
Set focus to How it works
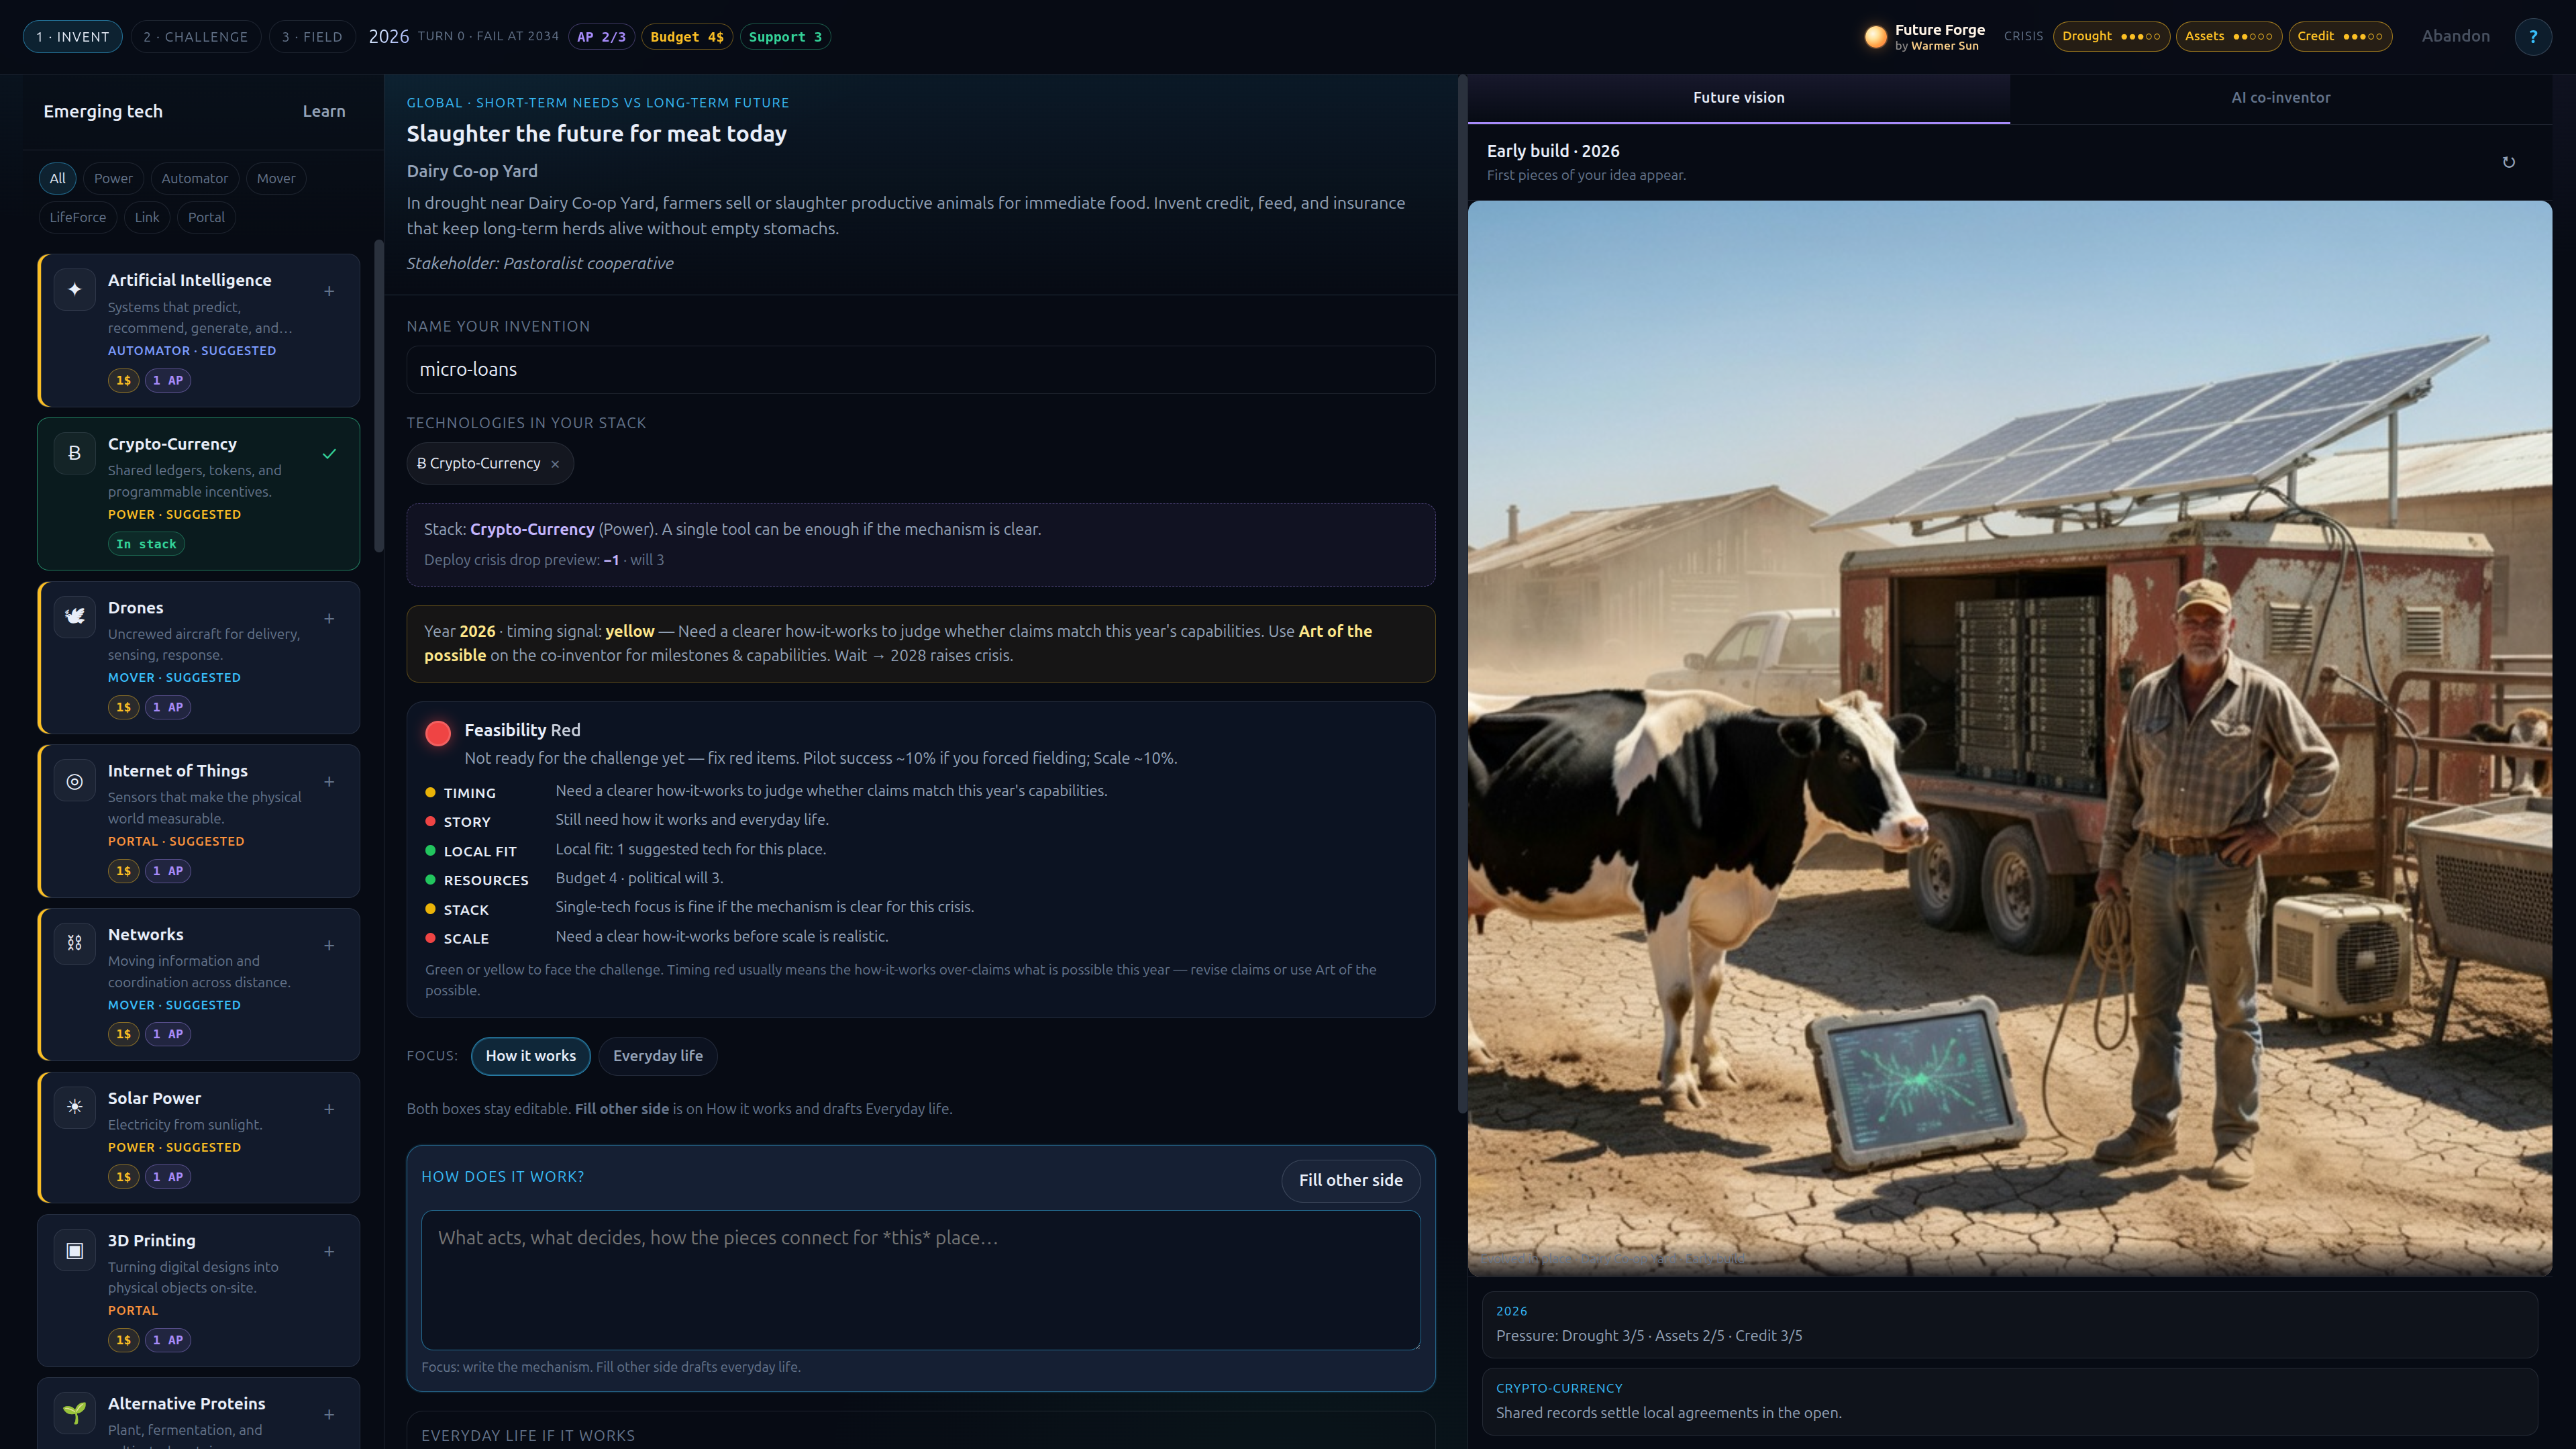tap(531, 1056)
